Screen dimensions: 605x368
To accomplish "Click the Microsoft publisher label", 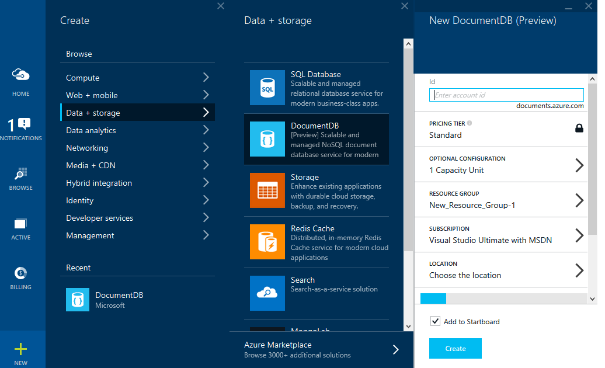I will tap(110, 305).
